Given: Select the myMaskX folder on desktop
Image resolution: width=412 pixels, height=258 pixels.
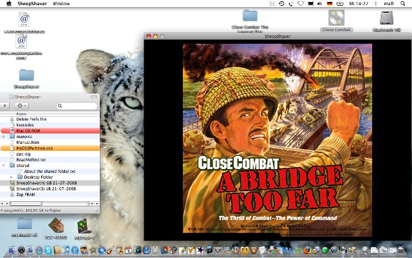Looking at the screenshot, I should [24, 224].
